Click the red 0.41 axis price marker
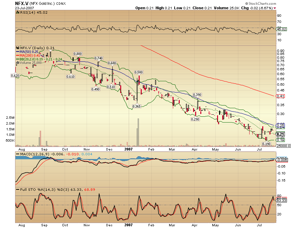The height and width of the screenshot is (228, 291). tap(280, 97)
